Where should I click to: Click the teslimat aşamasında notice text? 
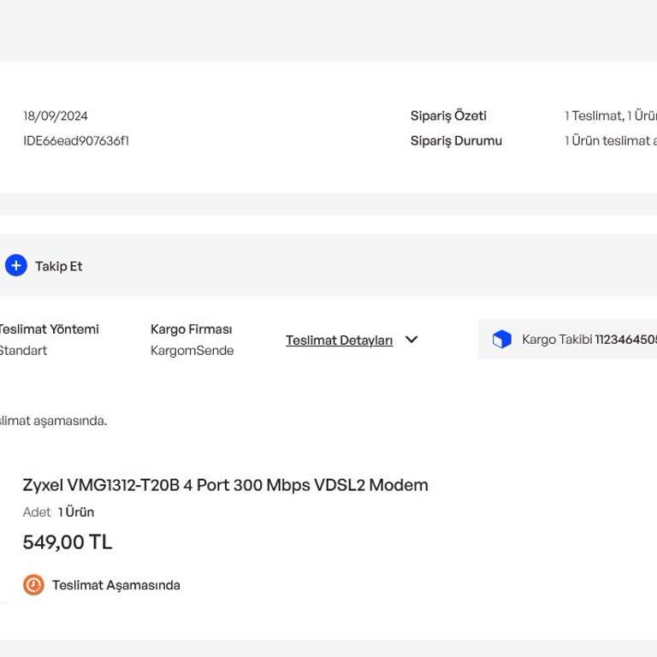pos(53,421)
